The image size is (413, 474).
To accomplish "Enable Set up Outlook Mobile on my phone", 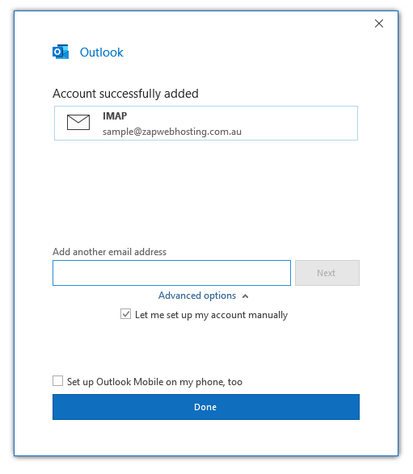I will point(58,381).
